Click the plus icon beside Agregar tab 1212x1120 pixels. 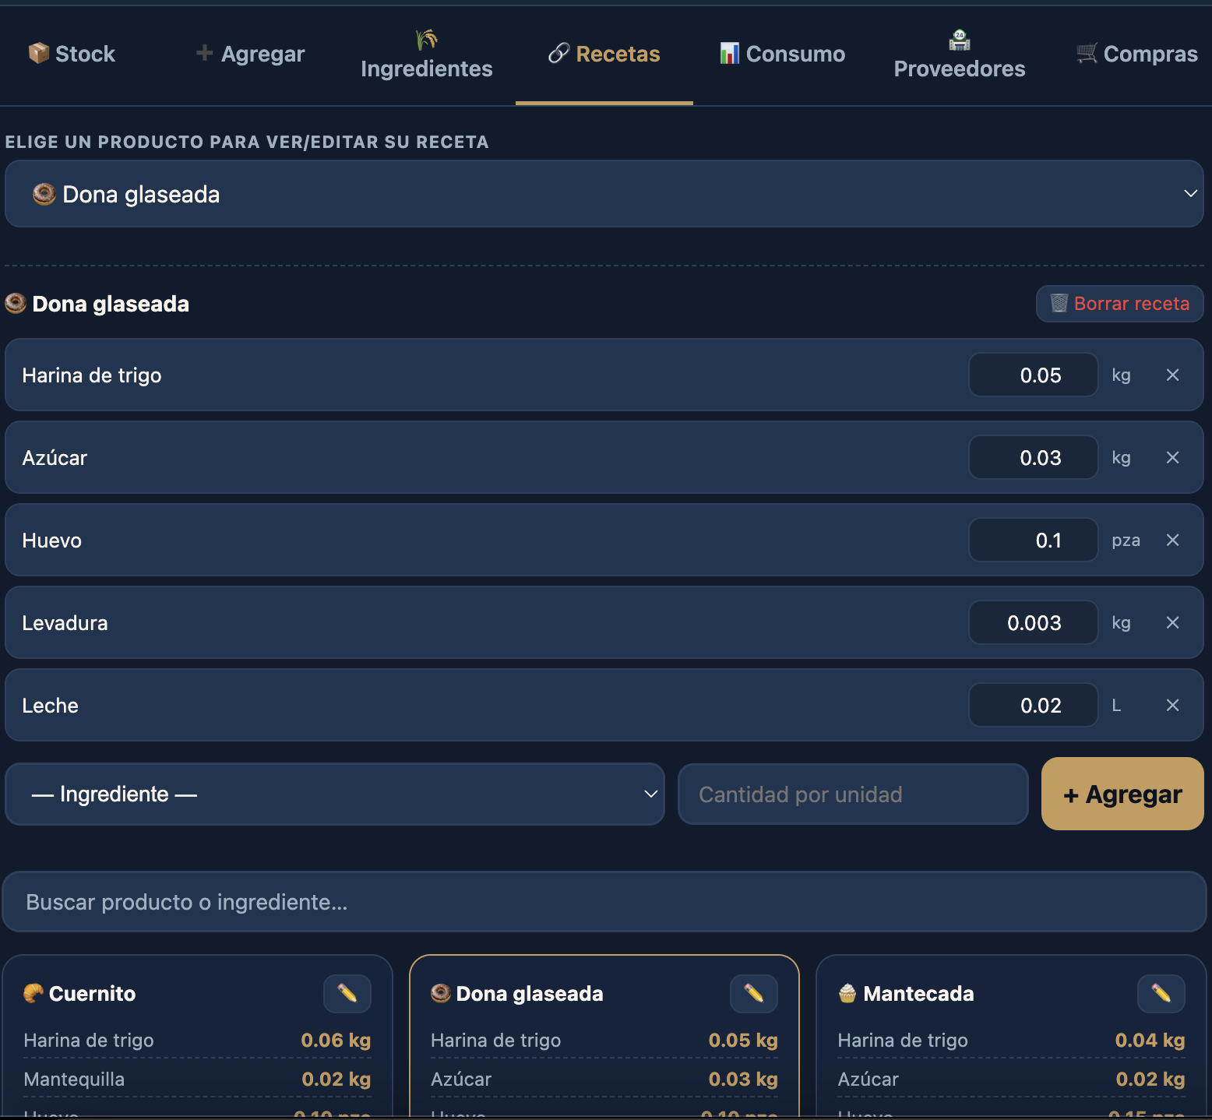pyautogui.click(x=204, y=53)
